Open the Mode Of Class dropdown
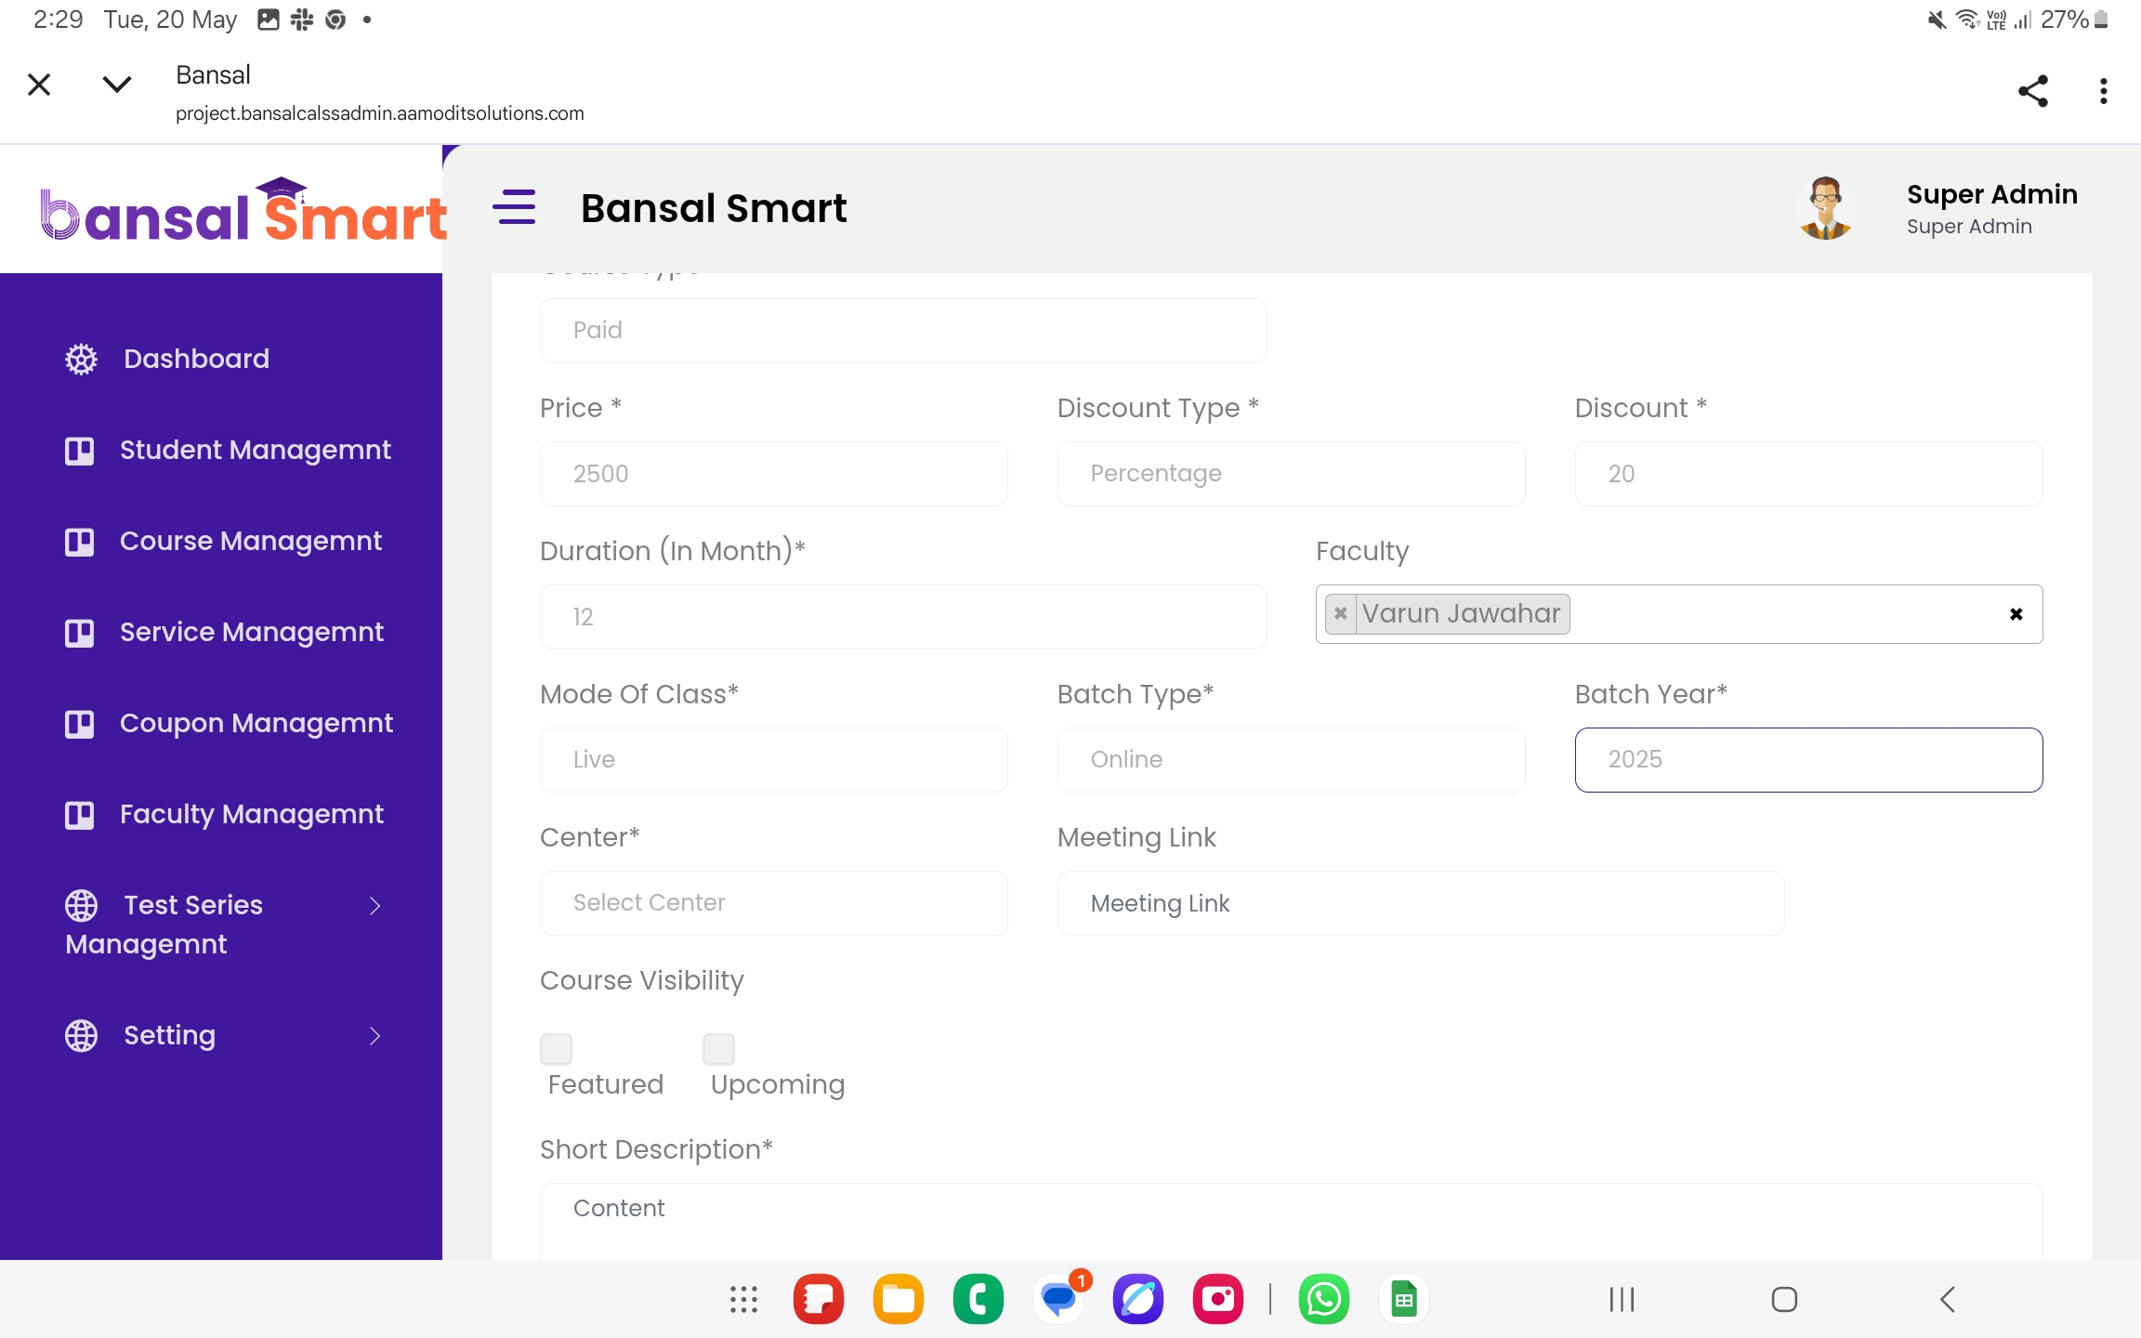 773,760
